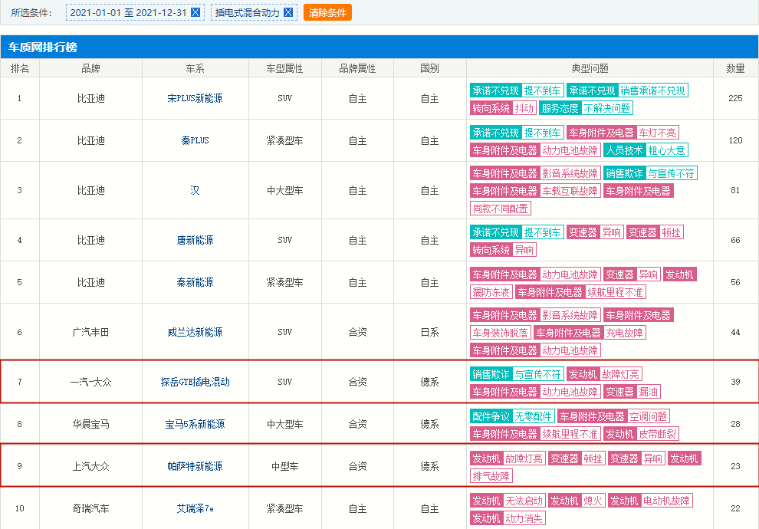
Task: Click 转向系统 抖动 tag in the 宋PLUS新能源 row
Action: point(503,108)
